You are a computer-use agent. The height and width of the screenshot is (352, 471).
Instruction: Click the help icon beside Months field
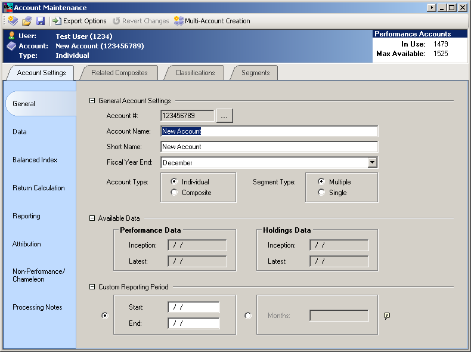(x=386, y=316)
